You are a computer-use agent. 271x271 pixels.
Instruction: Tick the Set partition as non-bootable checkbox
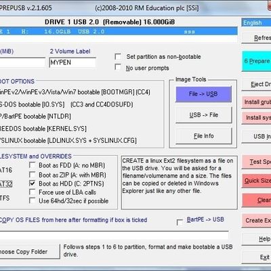point(118,56)
